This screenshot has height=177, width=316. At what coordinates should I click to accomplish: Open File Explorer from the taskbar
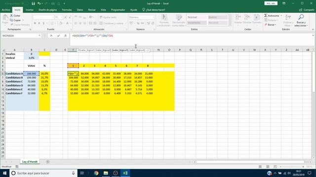(x=106, y=173)
